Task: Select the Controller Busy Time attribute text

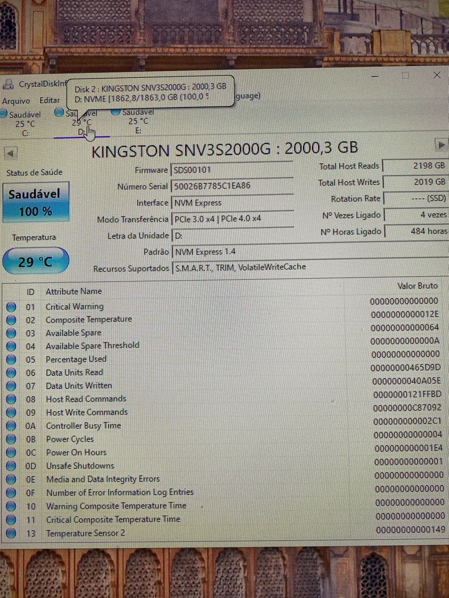Action: [x=84, y=426]
